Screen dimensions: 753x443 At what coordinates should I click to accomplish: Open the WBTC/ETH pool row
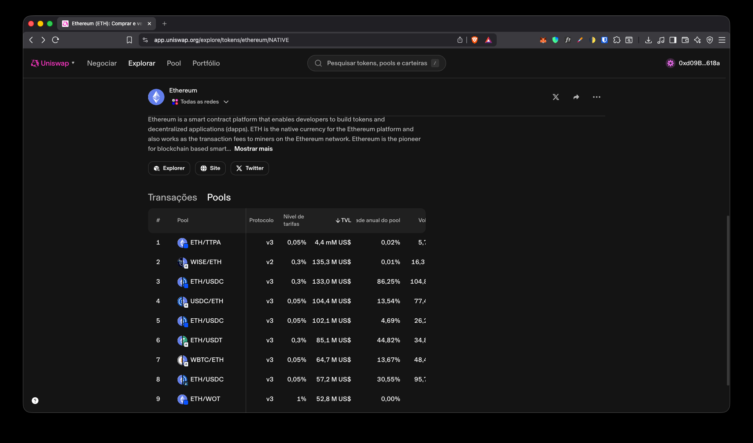pos(287,360)
